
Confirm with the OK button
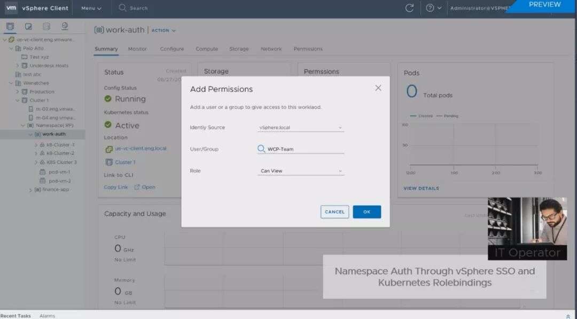pos(367,212)
